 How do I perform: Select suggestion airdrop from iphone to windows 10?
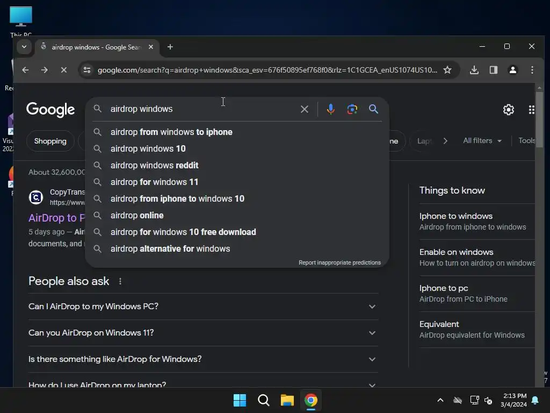(237, 199)
